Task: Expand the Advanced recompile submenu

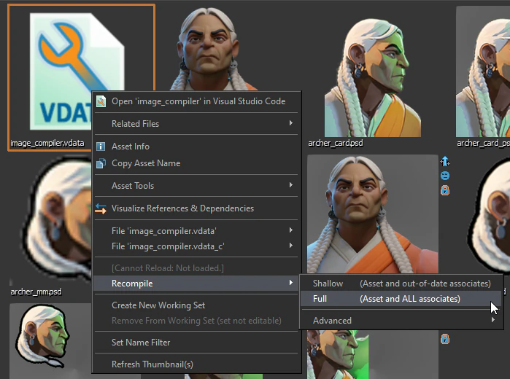Action: click(x=401, y=321)
